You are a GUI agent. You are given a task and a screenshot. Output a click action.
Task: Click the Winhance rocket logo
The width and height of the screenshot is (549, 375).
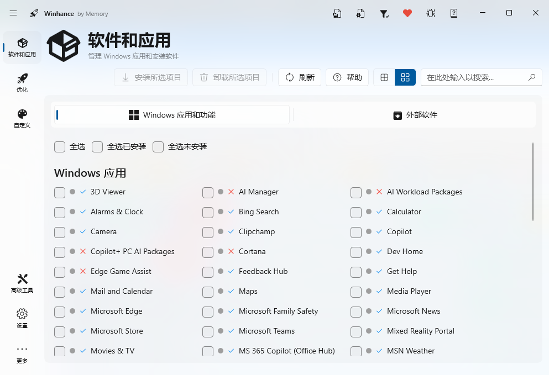click(x=34, y=13)
